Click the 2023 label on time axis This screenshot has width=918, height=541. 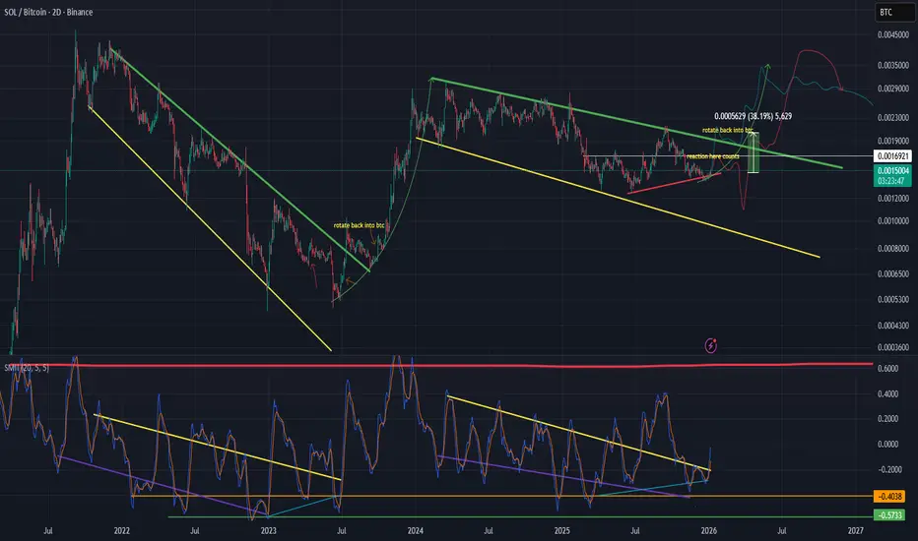click(x=268, y=531)
